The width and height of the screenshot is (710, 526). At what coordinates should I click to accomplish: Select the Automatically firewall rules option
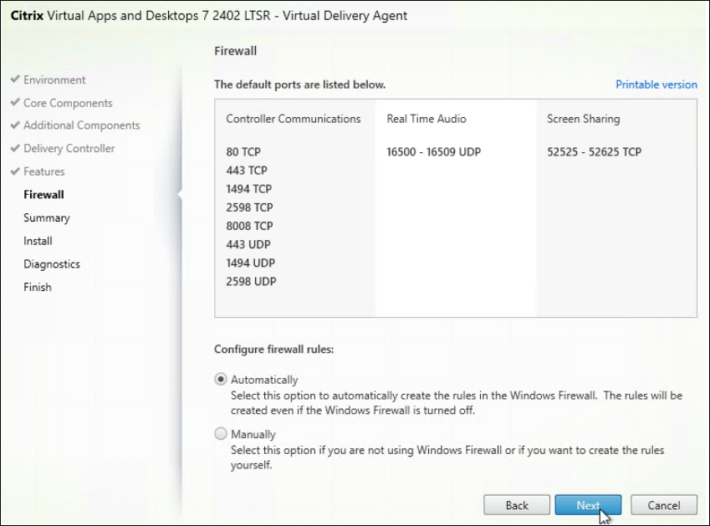221,379
